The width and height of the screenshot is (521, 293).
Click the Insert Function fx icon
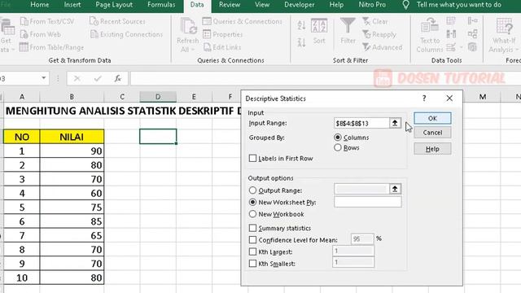click(117, 78)
